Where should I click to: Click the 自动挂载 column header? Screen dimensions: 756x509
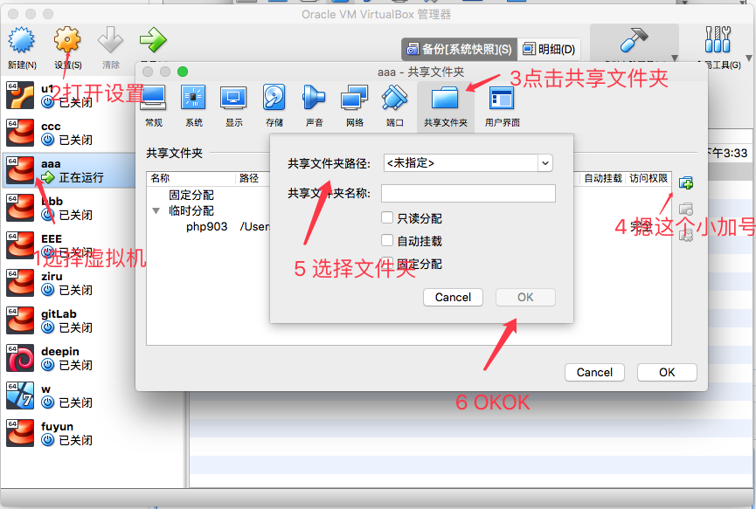[603, 178]
